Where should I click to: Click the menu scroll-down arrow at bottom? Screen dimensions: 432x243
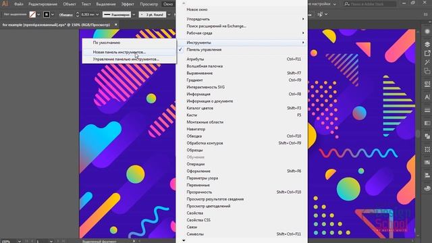(184, 240)
